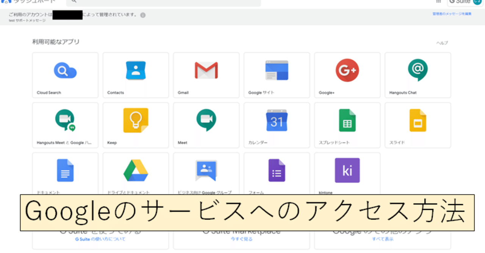Open the Keep lightbulb icon

tap(136, 121)
